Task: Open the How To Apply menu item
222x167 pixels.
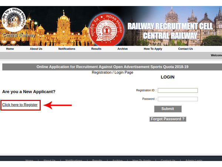Action: pos(153,49)
